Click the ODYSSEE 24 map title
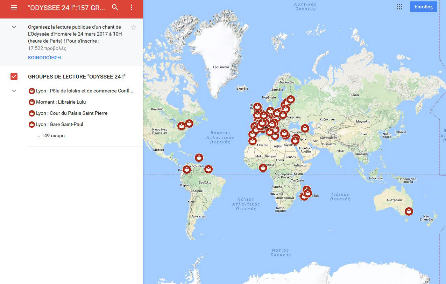This screenshot has width=446, height=284. pyautogui.click(x=66, y=8)
